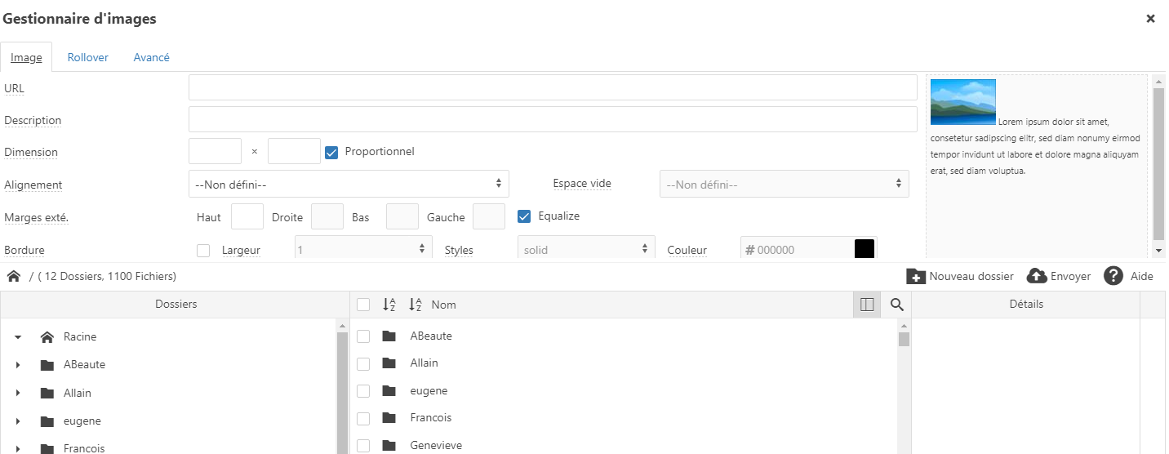Expand the ABeaute folder in tree
This screenshot has width=1169, height=454.
pyautogui.click(x=18, y=365)
